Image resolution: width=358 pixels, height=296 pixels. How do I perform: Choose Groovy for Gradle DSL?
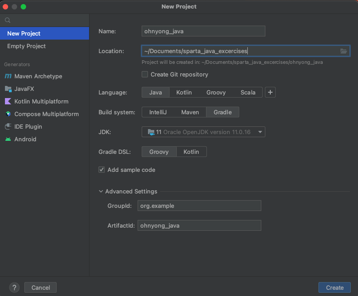point(159,152)
